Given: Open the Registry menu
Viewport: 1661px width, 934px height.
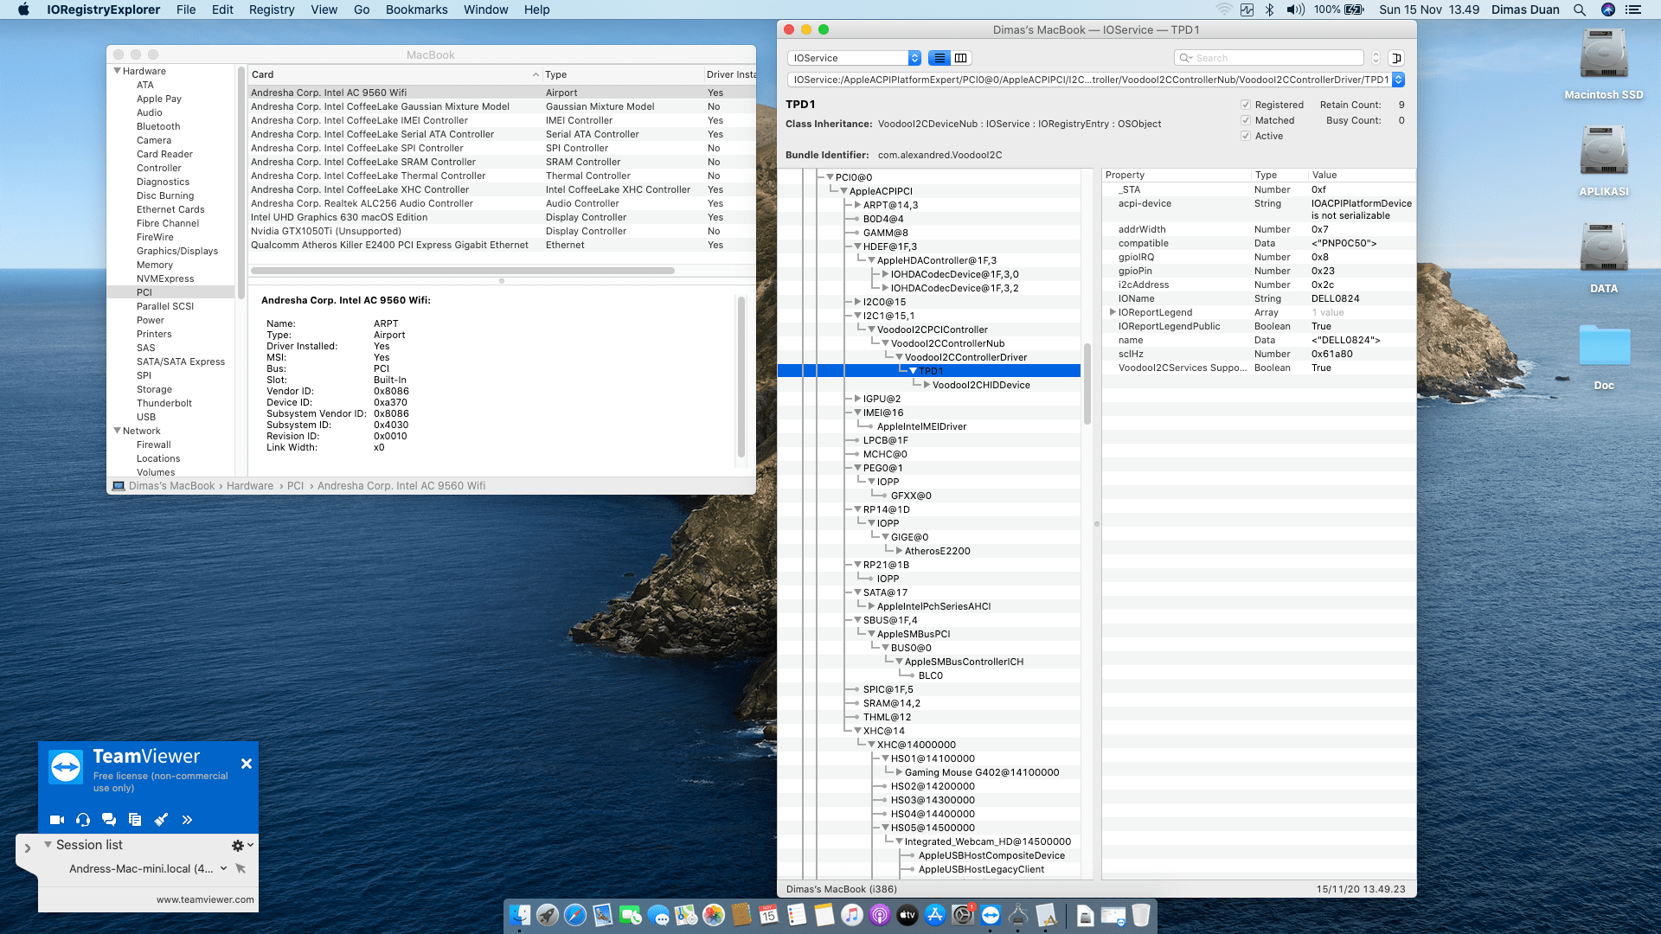Looking at the screenshot, I should coord(272,10).
